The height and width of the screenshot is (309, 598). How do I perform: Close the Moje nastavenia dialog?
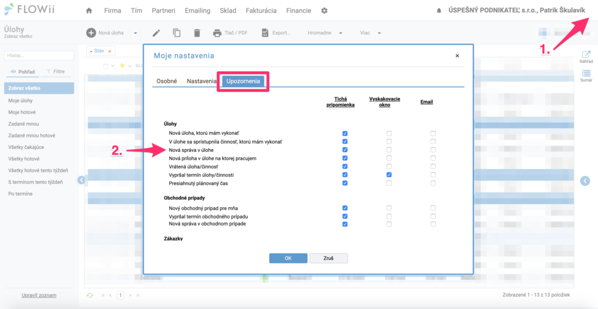[457, 55]
